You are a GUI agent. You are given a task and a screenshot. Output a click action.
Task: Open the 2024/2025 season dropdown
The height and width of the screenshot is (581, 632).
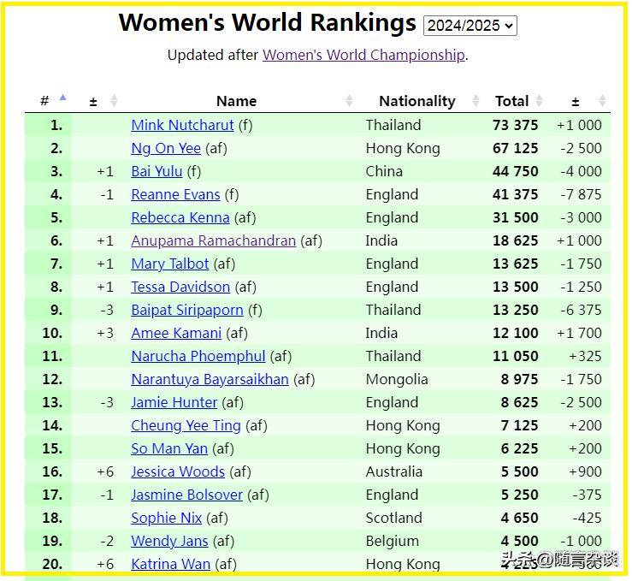click(470, 26)
